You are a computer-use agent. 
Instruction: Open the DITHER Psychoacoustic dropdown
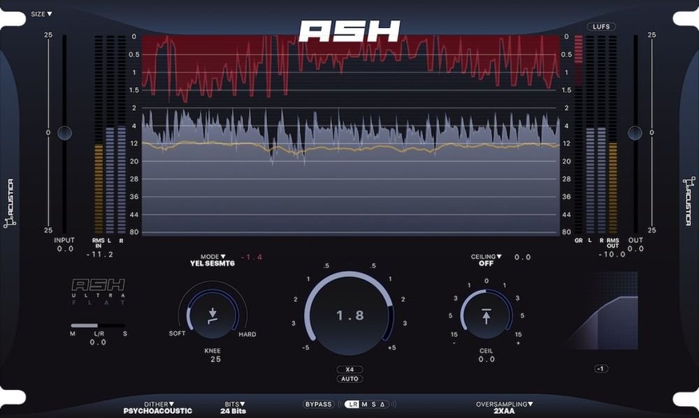pos(158,408)
